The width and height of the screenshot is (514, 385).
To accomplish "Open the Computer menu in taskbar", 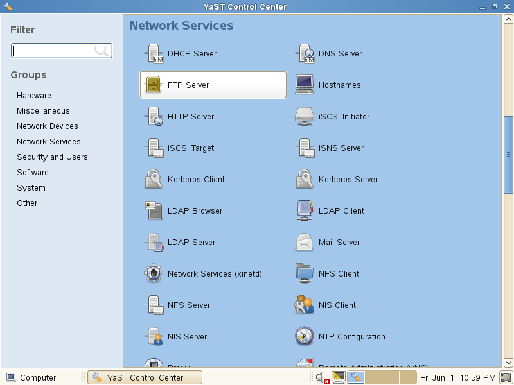I will click(31, 377).
